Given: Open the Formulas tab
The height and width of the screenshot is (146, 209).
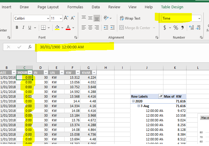Looking at the screenshot, I should (75, 7).
